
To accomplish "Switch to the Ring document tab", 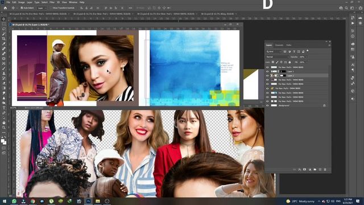I will pos(218,14).
